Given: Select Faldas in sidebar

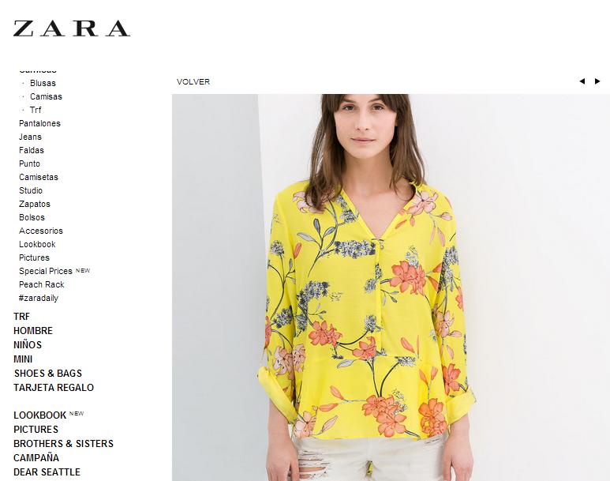Looking at the screenshot, I should coord(31,150).
